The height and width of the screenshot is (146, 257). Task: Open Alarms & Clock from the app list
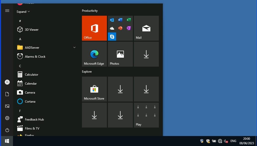point(35,56)
